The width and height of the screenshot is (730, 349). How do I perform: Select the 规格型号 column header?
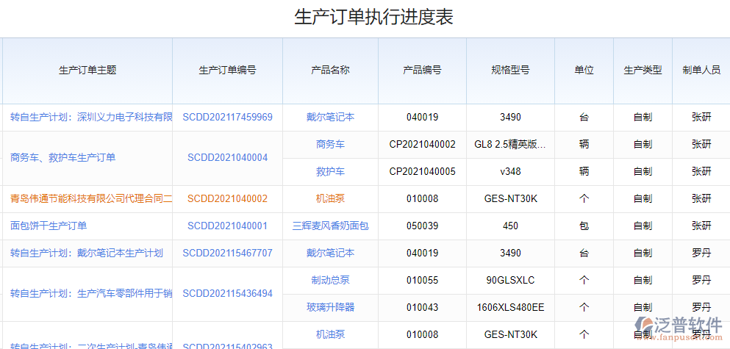pos(510,70)
